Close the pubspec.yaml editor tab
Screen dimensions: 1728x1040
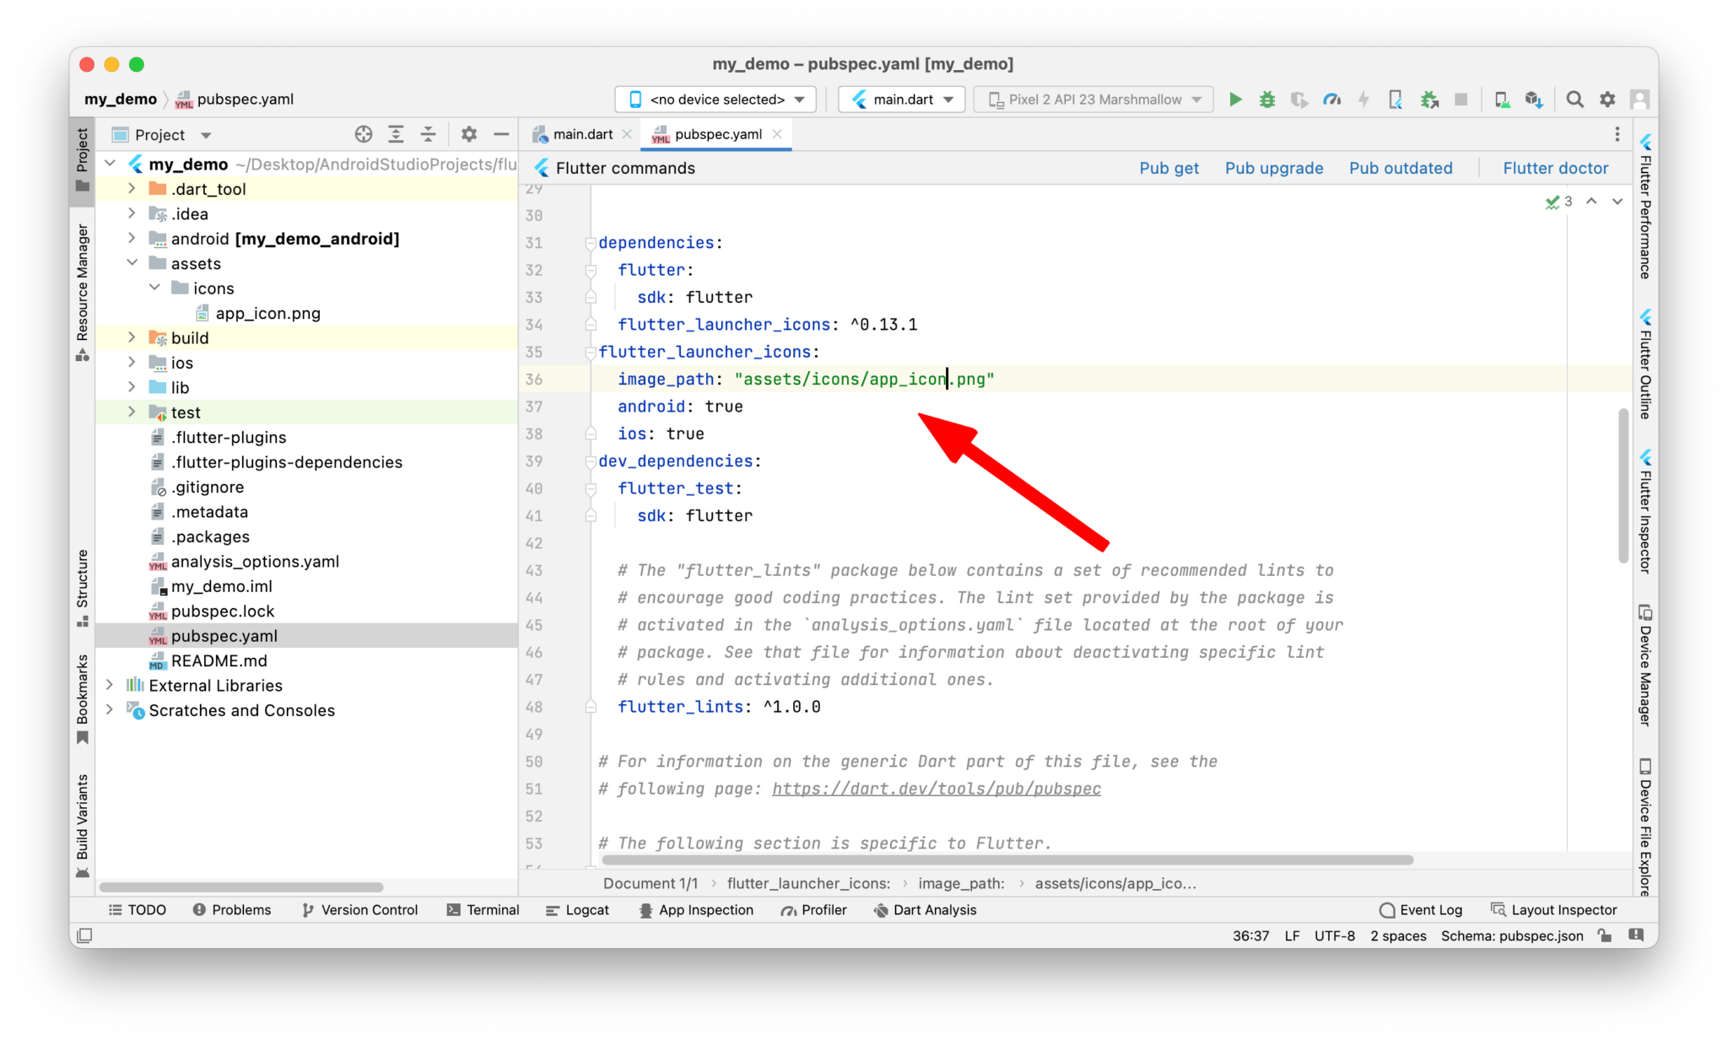[x=777, y=134]
